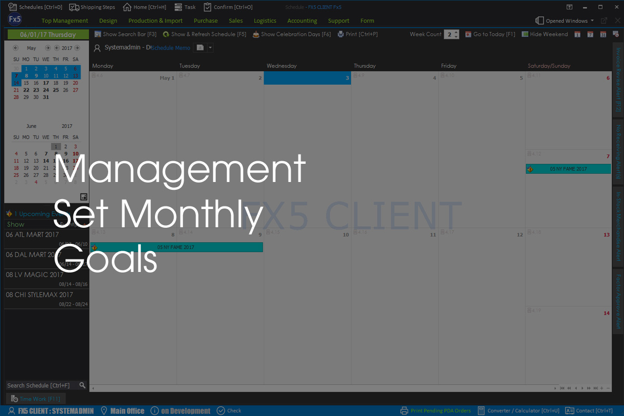Open the Task list
Viewport: 624px width, 416px height.
tap(185, 7)
